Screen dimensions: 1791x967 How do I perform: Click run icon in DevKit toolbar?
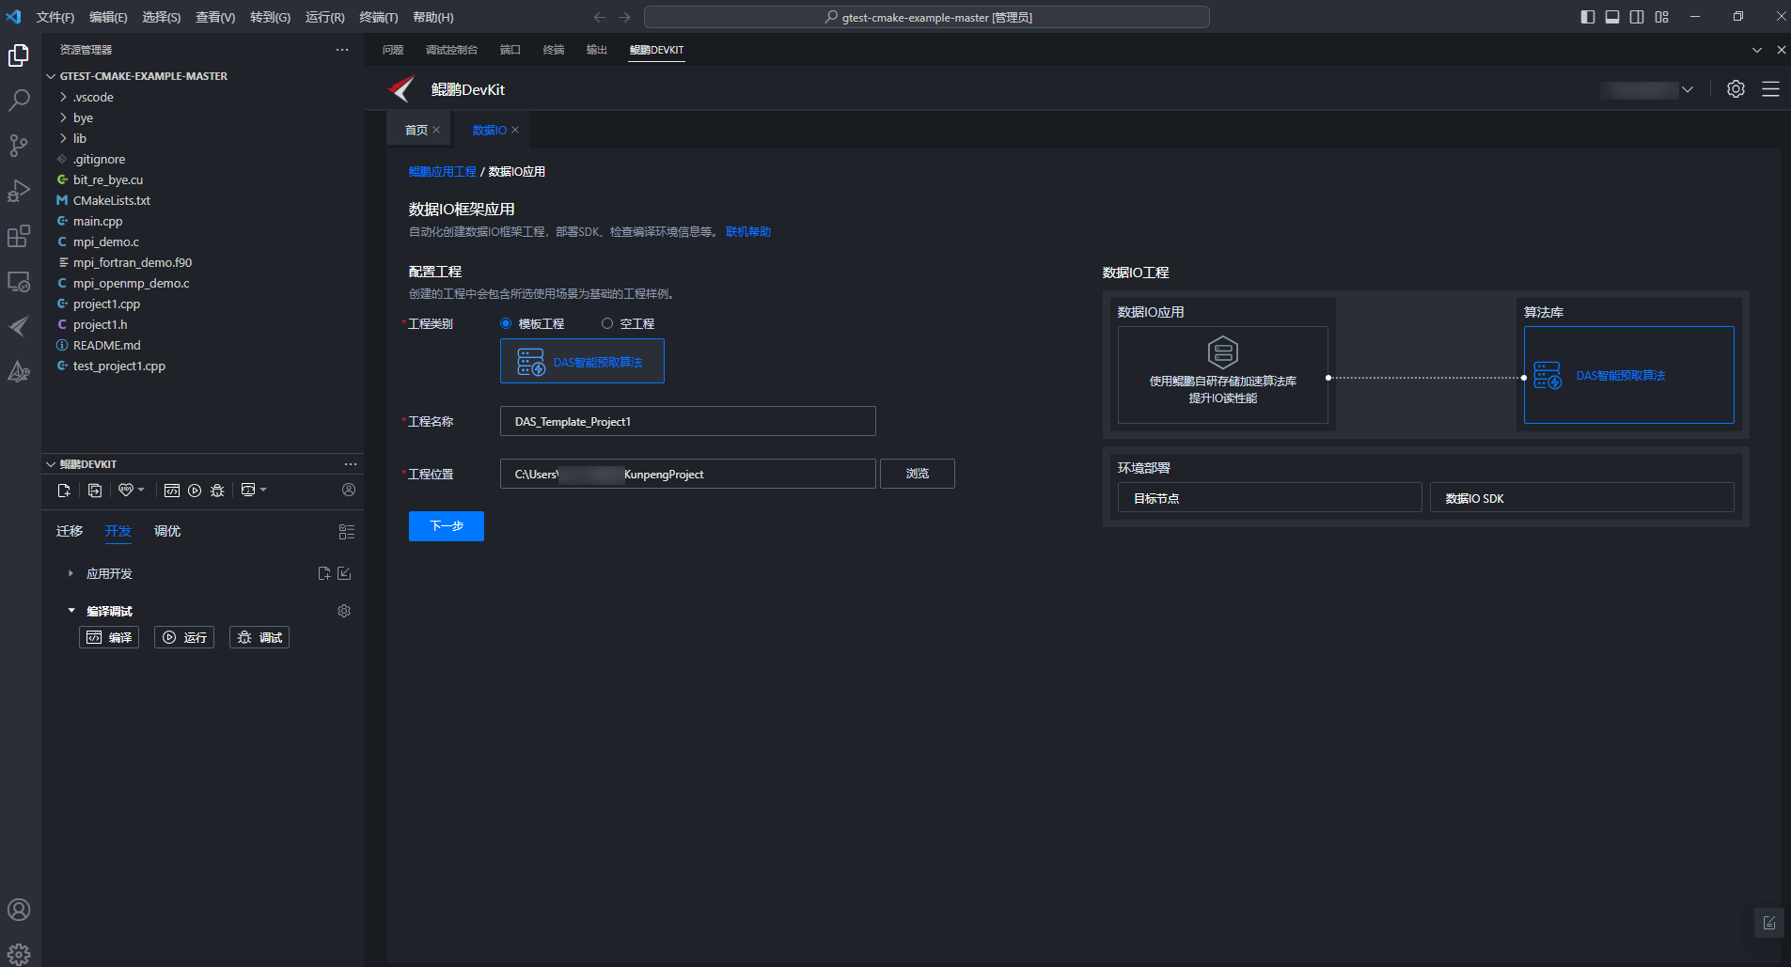[x=195, y=491]
